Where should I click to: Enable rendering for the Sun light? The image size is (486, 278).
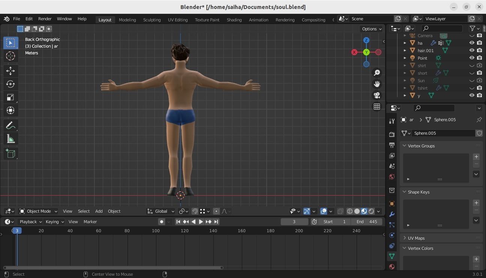[x=479, y=80]
